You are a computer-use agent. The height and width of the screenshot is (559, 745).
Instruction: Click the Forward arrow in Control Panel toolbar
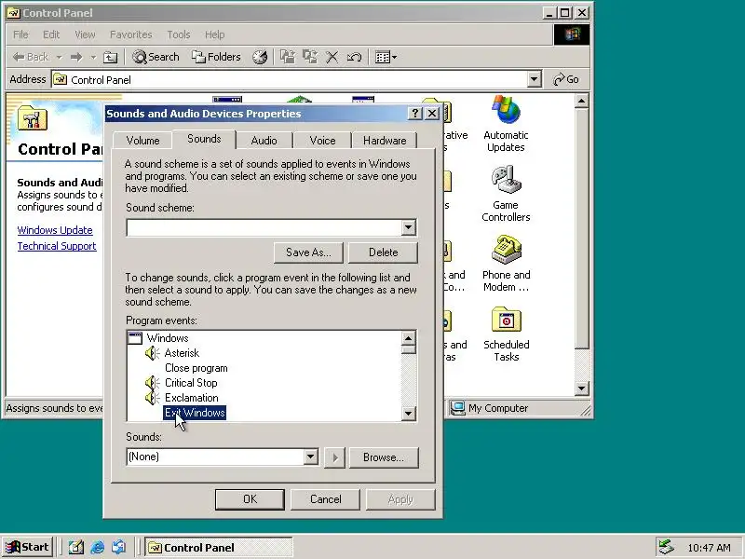pyautogui.click(x=76, y=57)
